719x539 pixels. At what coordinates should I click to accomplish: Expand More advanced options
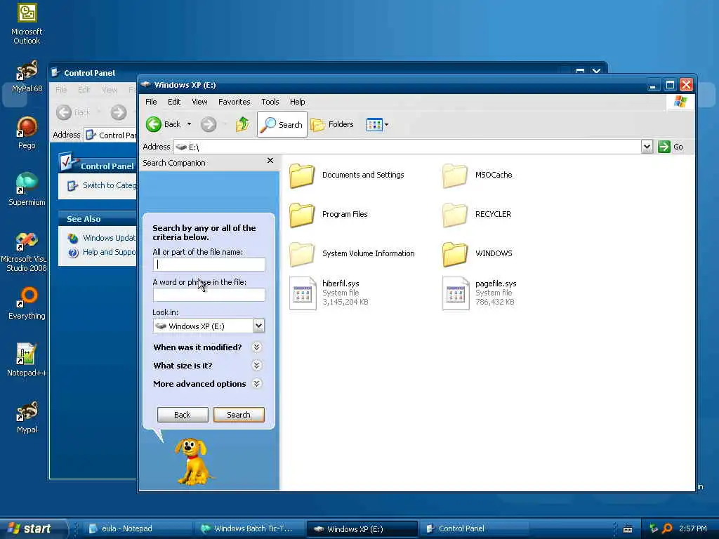pos(257,384)
